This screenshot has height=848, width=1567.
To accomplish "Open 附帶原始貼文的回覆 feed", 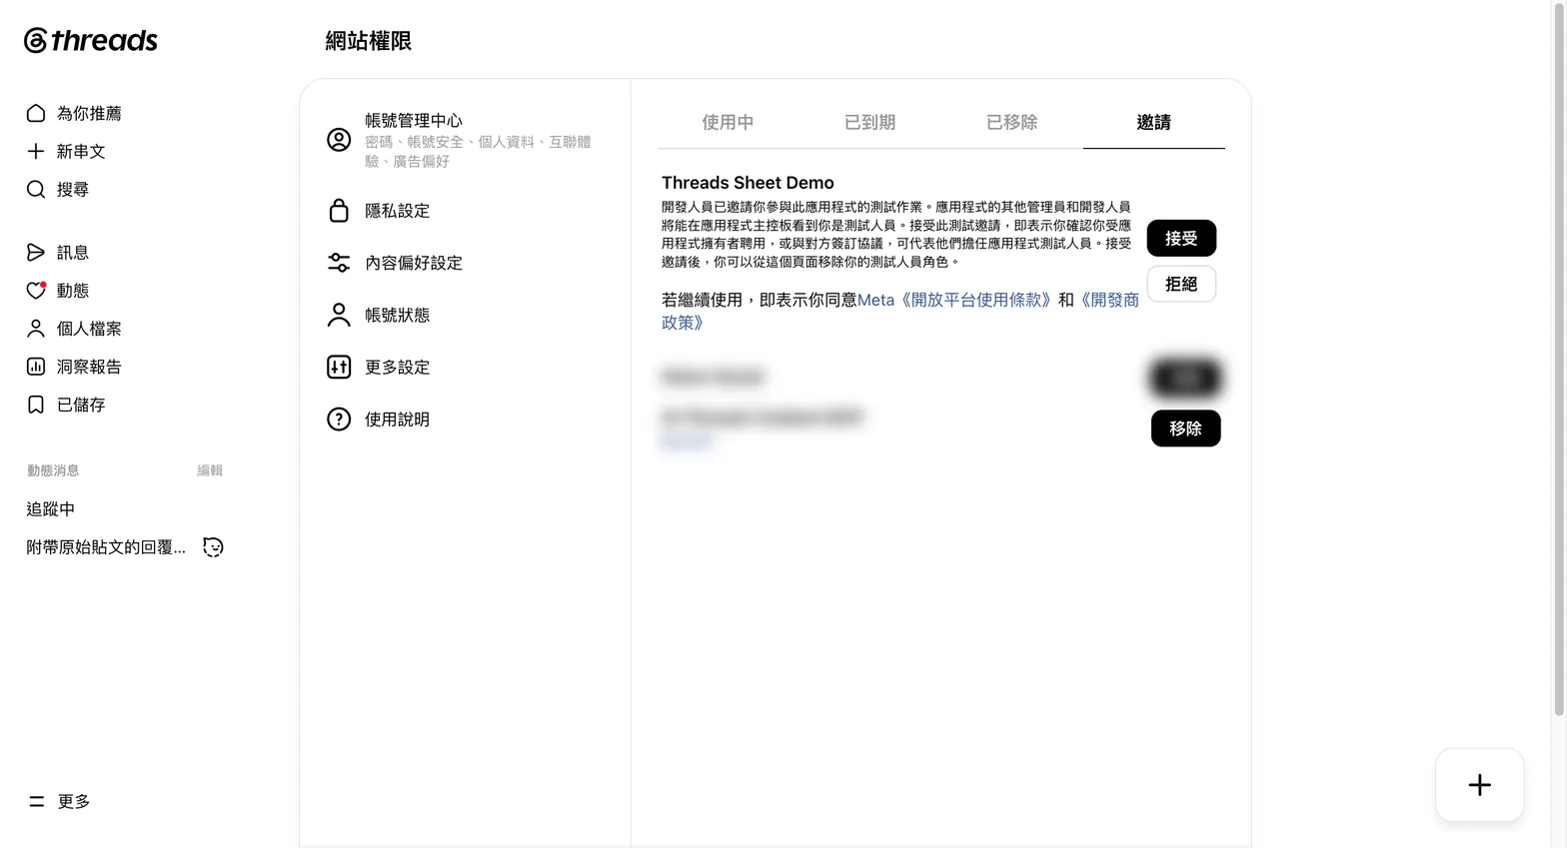I will coord(106,547).
